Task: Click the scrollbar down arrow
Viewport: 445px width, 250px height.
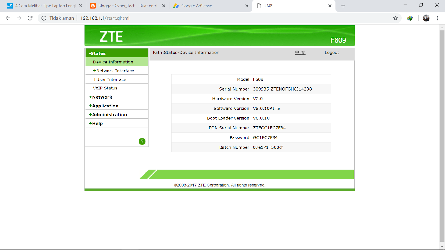Action: pyautogui.click(x=442, y=246)
